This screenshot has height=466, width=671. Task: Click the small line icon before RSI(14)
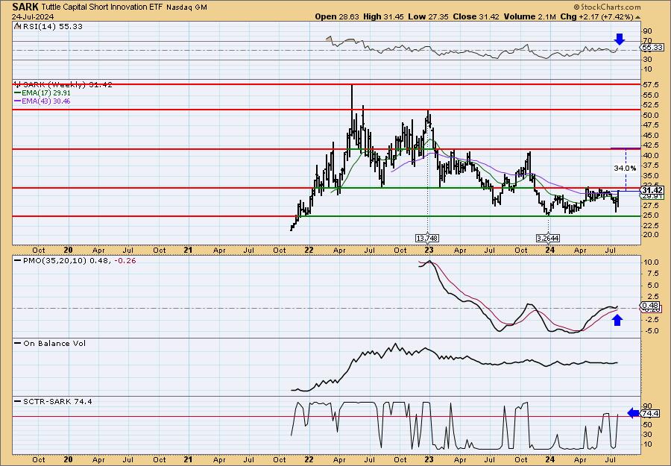(x=17, y=27)
